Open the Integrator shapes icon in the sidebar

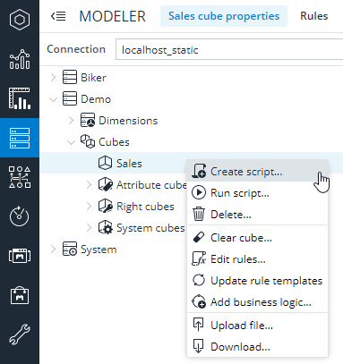(20, 177)
